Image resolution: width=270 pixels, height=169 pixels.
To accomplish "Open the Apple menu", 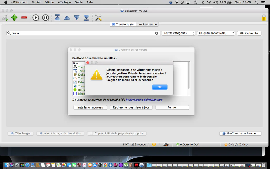I will tap(6, 2).
